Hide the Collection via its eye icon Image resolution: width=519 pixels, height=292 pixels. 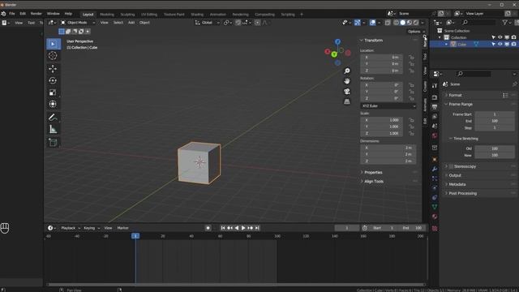pos(500,37)
